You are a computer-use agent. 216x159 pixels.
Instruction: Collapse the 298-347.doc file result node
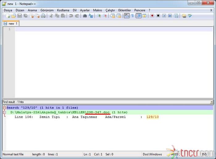(4, 112)
